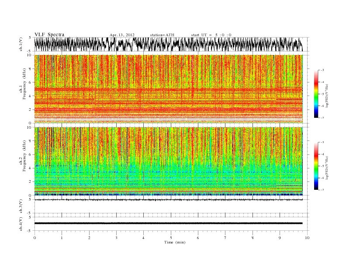Click the ch.1 spectrogram color scale bar
Image resolution: width=346 pixels, height=267 pixels.
point(316,94)
